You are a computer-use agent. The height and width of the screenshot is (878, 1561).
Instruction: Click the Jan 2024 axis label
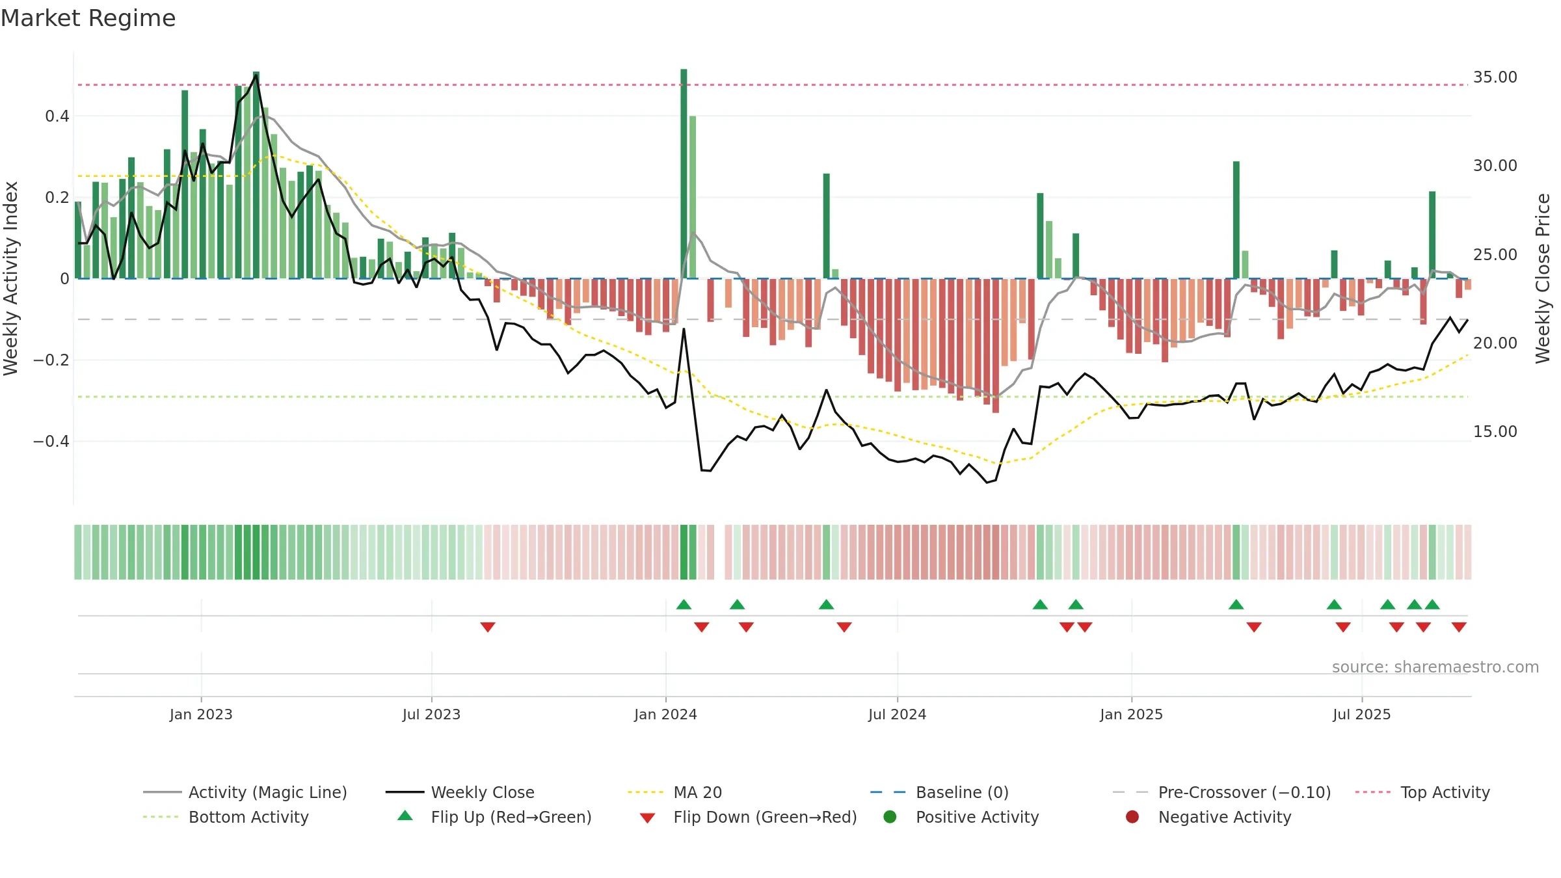pyautogui.click(x=665, y=714)
